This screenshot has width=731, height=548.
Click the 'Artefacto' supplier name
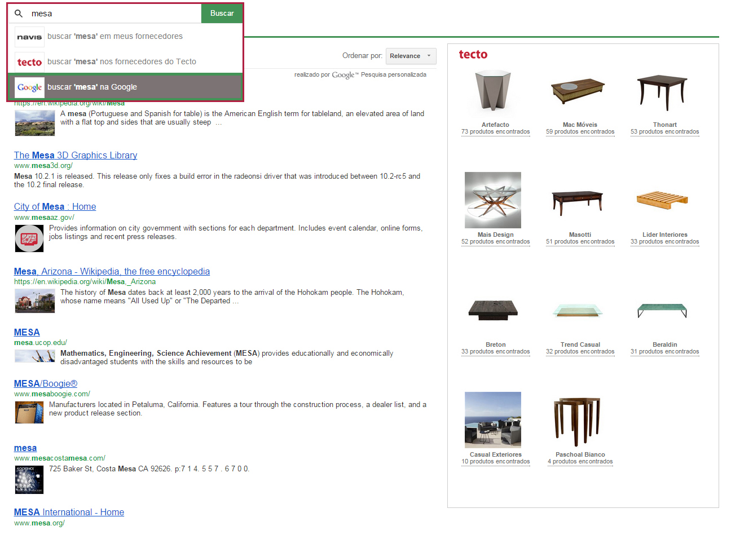tap(495, 125)
